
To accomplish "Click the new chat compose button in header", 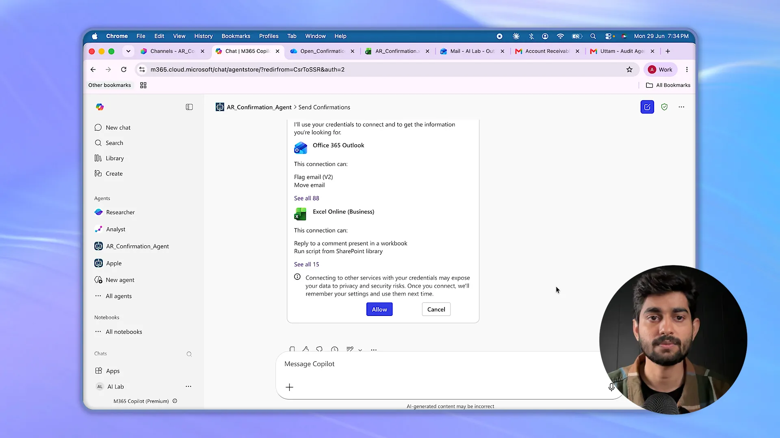I will point(647,107).
